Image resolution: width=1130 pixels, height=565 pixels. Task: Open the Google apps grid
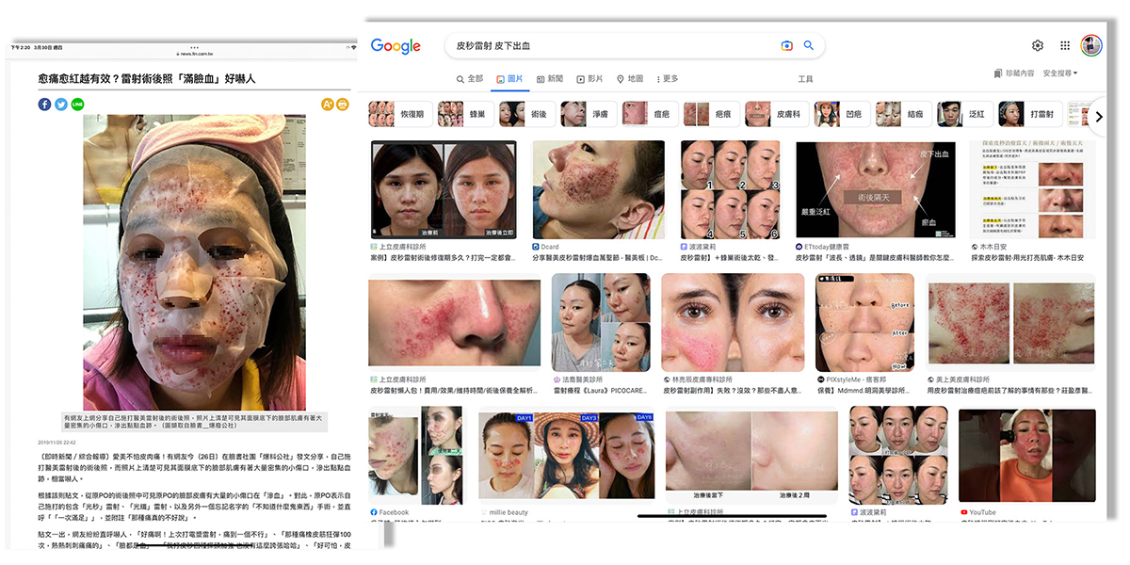[x=1065, y=45]
